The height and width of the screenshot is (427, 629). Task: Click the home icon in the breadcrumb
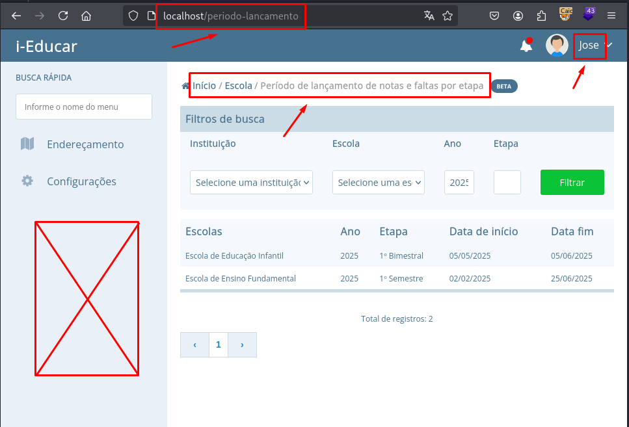185,86
